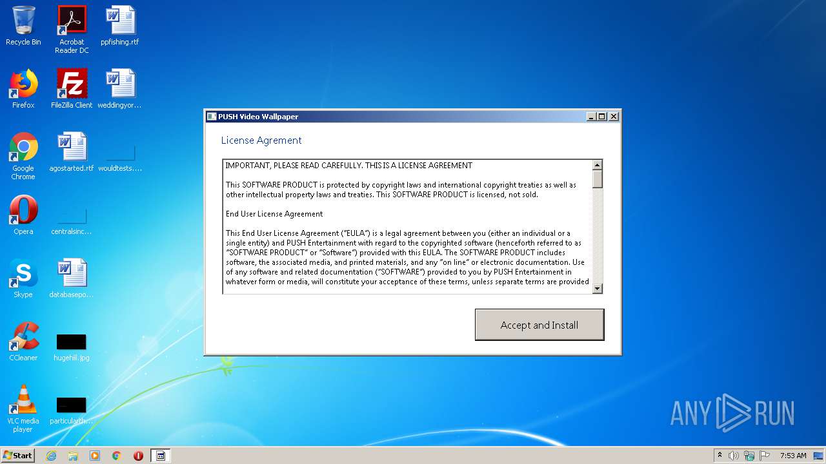Select the VLC media player shortcut

[x=23, y=409]
